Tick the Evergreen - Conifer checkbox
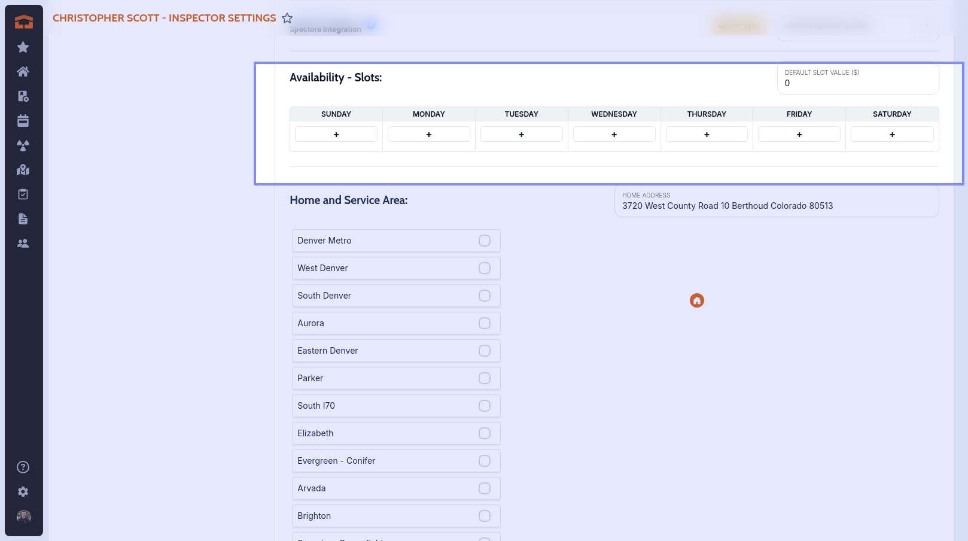968x541 pixels. coord(485,461)
